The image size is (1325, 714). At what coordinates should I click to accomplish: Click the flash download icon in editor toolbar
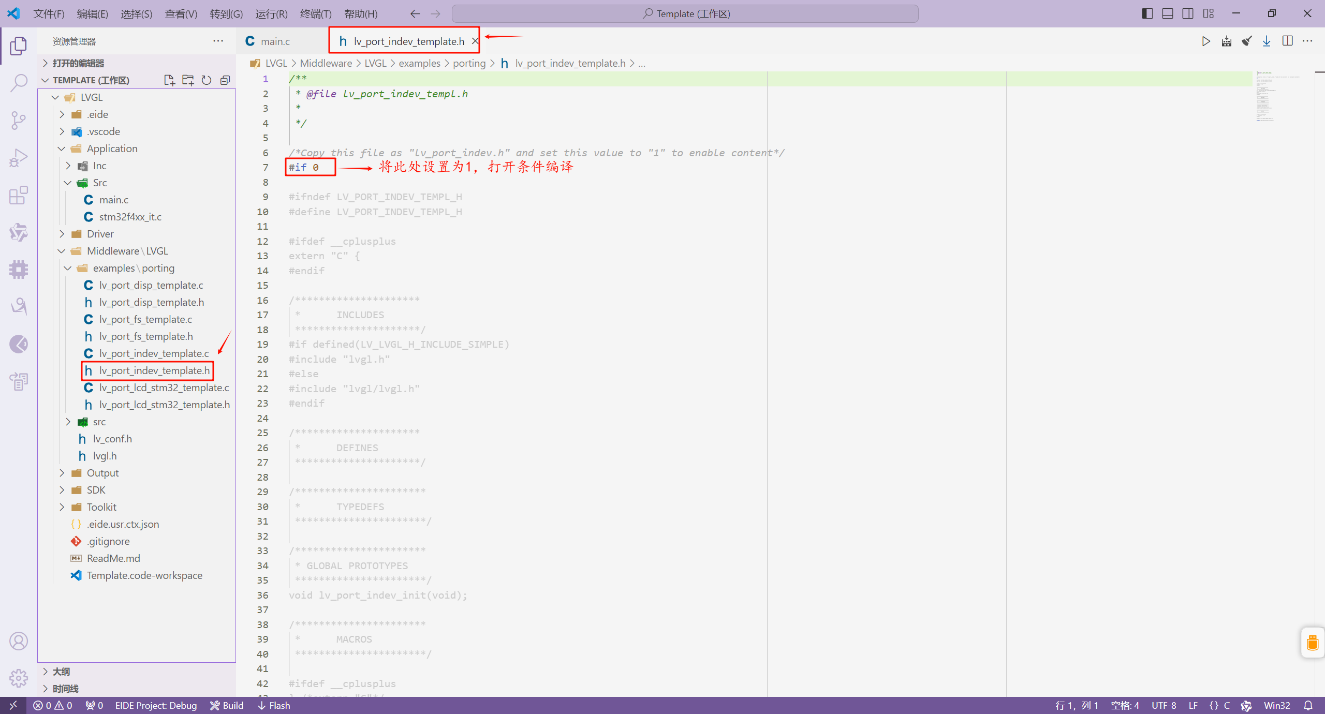(1267, 41)
